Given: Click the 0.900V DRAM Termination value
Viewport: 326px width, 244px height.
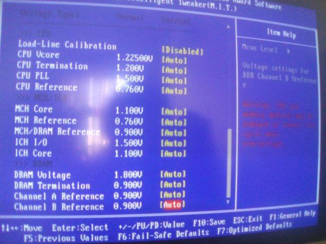Looking at the screenshot, I should tap(128, 185).
